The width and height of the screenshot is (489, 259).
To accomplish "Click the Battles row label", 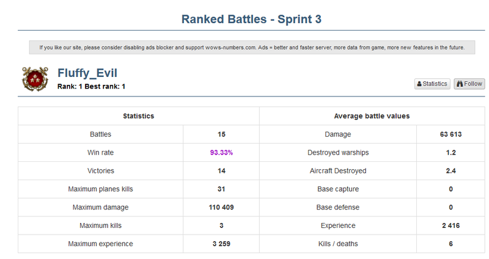I will pos(101,134).
